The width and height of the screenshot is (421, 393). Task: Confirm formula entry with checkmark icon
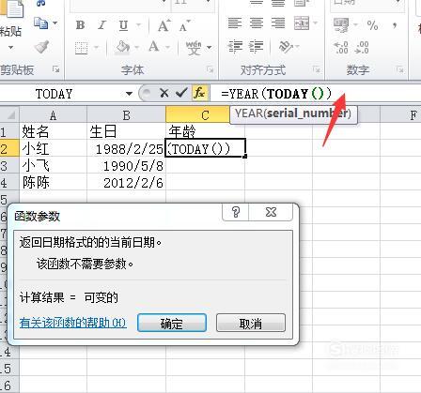[x=181, y=93]
